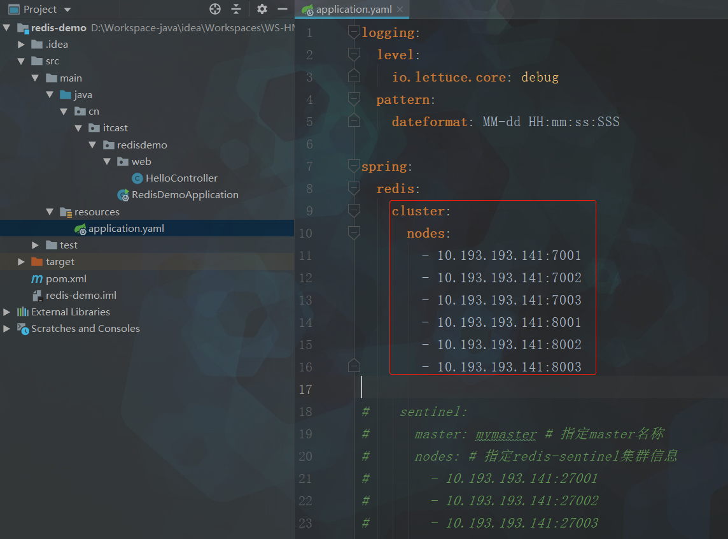
Task: Collapse the main folder arrow
Action: (x=35, y=78)
